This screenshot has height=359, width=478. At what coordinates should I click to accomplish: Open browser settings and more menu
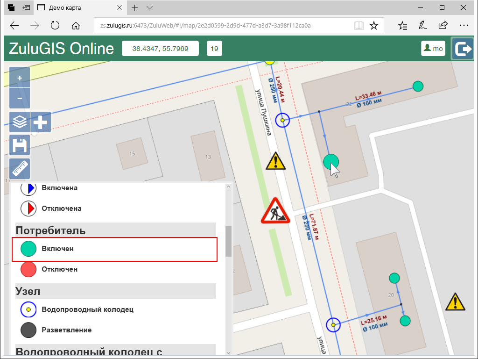[x=463, y=25]
